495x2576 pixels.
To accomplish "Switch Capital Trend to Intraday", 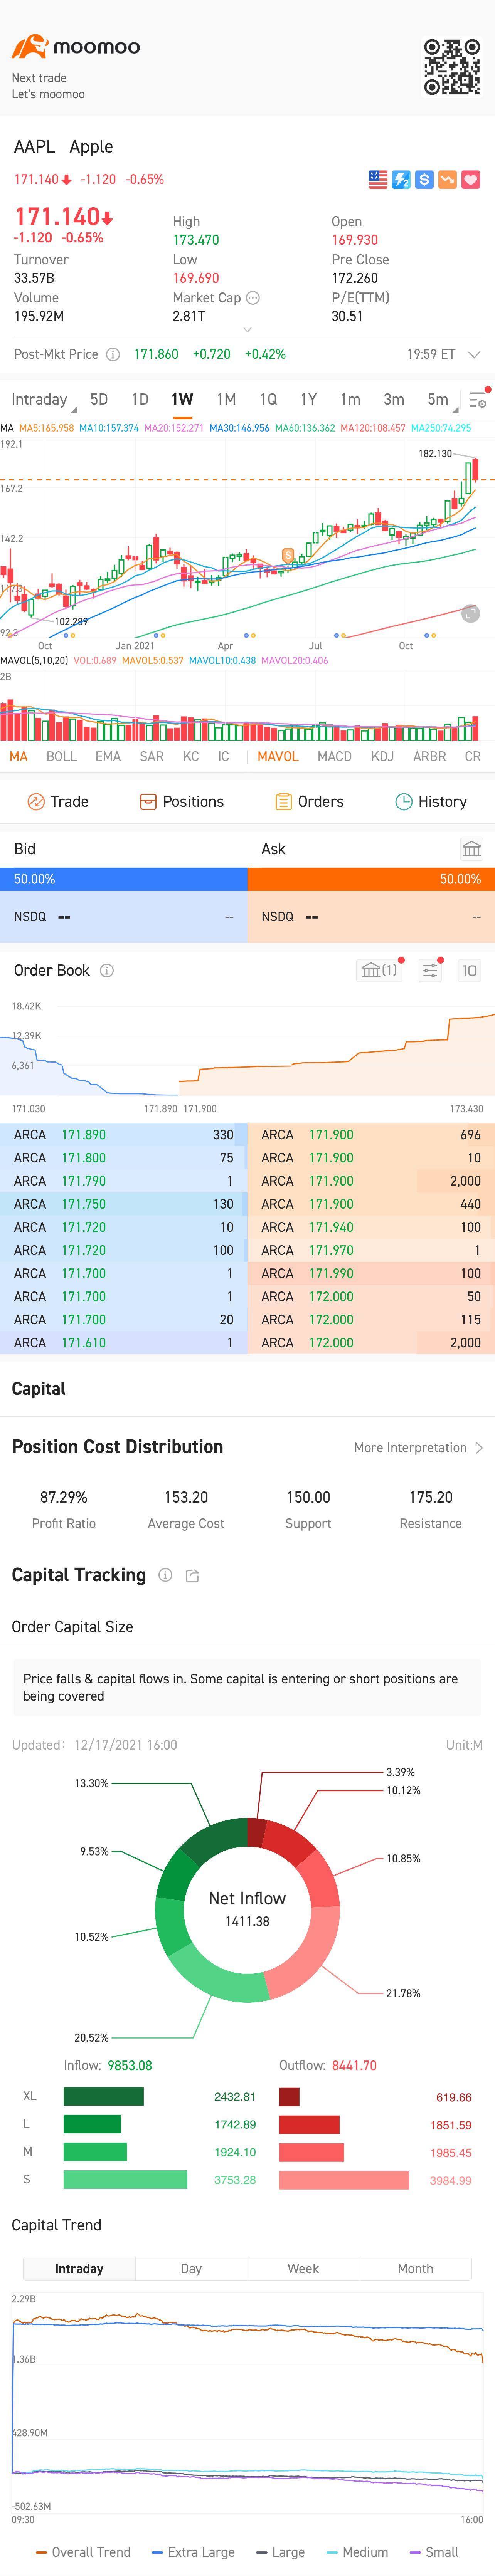I will pos(79,2268).
